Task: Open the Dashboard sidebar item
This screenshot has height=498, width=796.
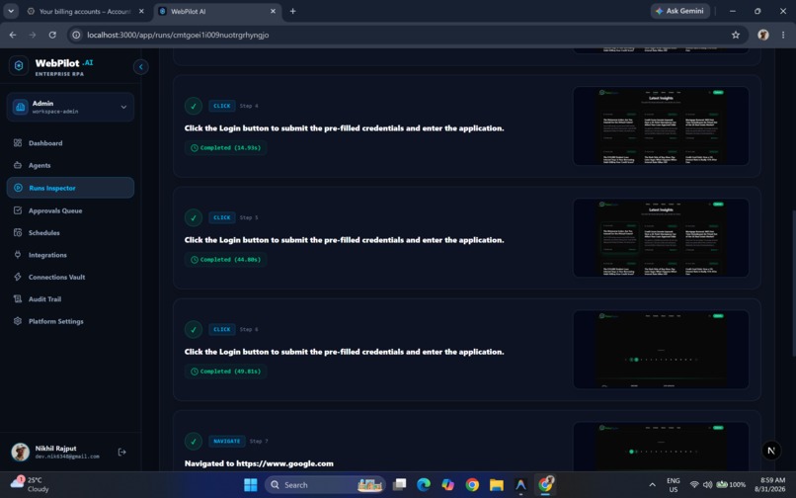Action: click(x=70, y=143)
